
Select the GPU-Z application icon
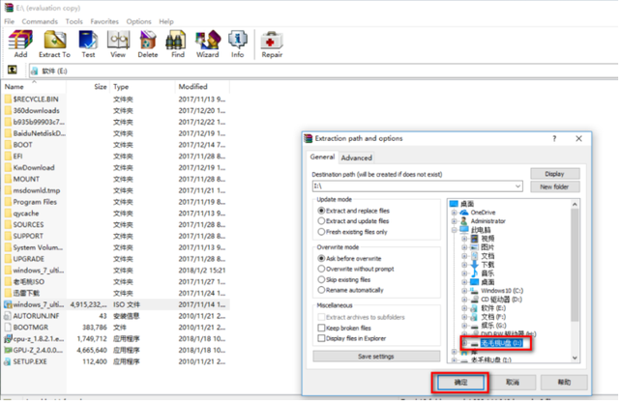click(8, 350)
